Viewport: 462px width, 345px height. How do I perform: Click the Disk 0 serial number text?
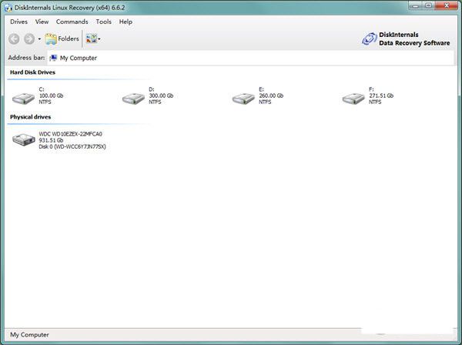click(x=72, y=146)
